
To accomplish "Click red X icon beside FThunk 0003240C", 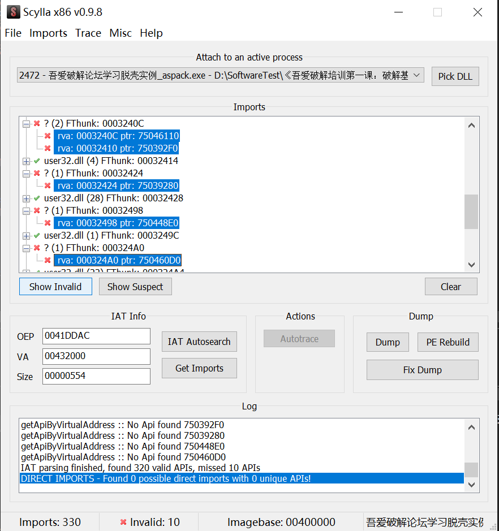I will coord(37,123).
